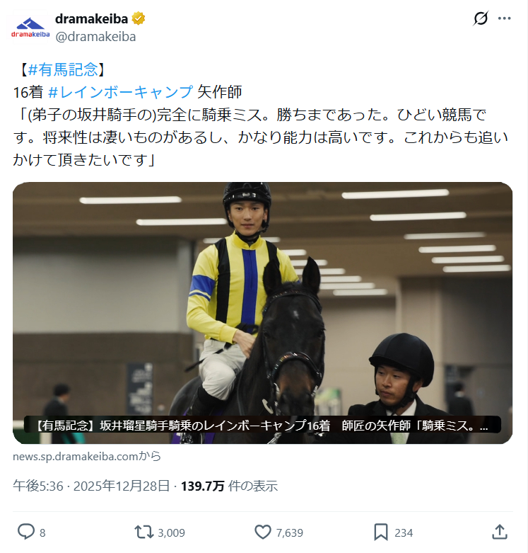
Task: Visit the news.sp.dramakeiba.com source link
Action: (x=87, y=457)
